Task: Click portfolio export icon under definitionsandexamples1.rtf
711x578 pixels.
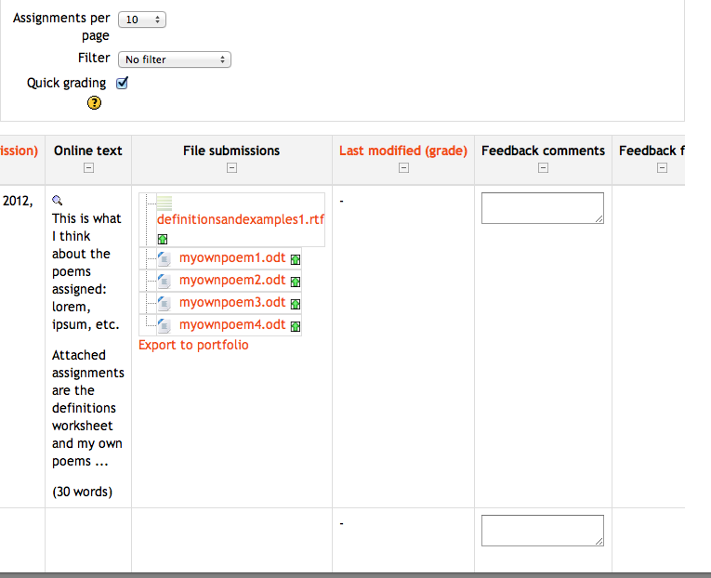Action: (163, 239)
